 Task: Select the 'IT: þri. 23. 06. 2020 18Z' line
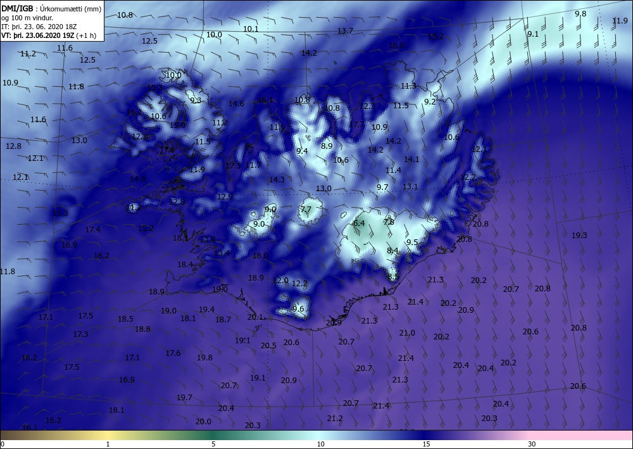39,27
